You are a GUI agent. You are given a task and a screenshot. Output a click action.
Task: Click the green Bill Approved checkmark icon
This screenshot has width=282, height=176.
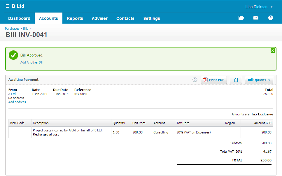pos(13,55)
